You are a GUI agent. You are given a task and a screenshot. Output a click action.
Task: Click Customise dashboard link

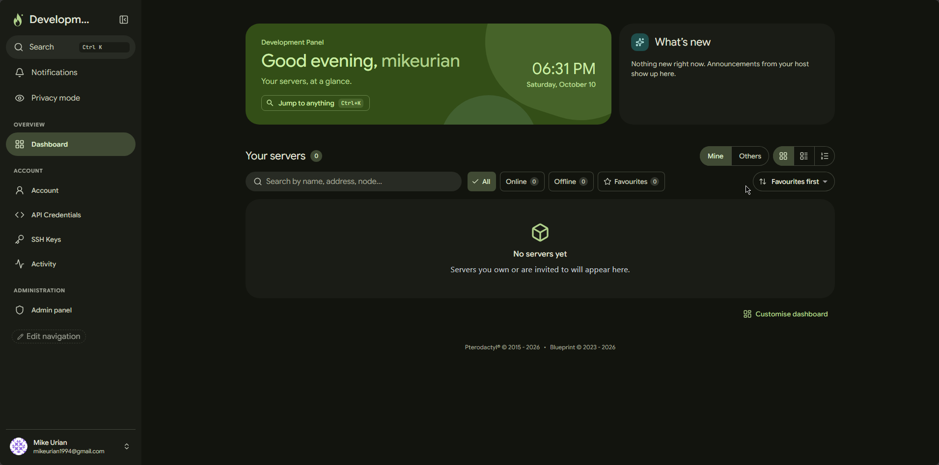point(786,314)
